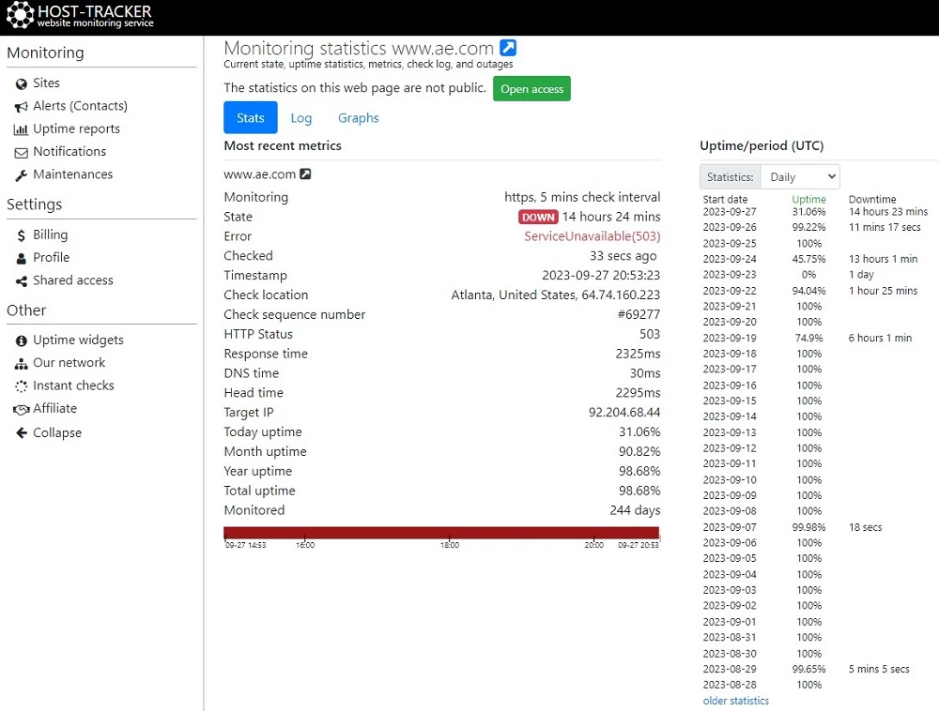Click the Host-Tracker logo icon
Image resolution: width=939 pixels, height=711 pixels.
click(20, 15)
